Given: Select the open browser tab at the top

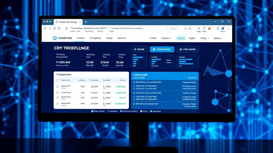Looking at the screenshot, I should tap(68, 22).
